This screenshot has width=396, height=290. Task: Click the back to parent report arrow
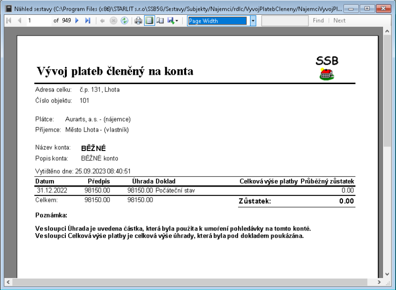point(102,21)
